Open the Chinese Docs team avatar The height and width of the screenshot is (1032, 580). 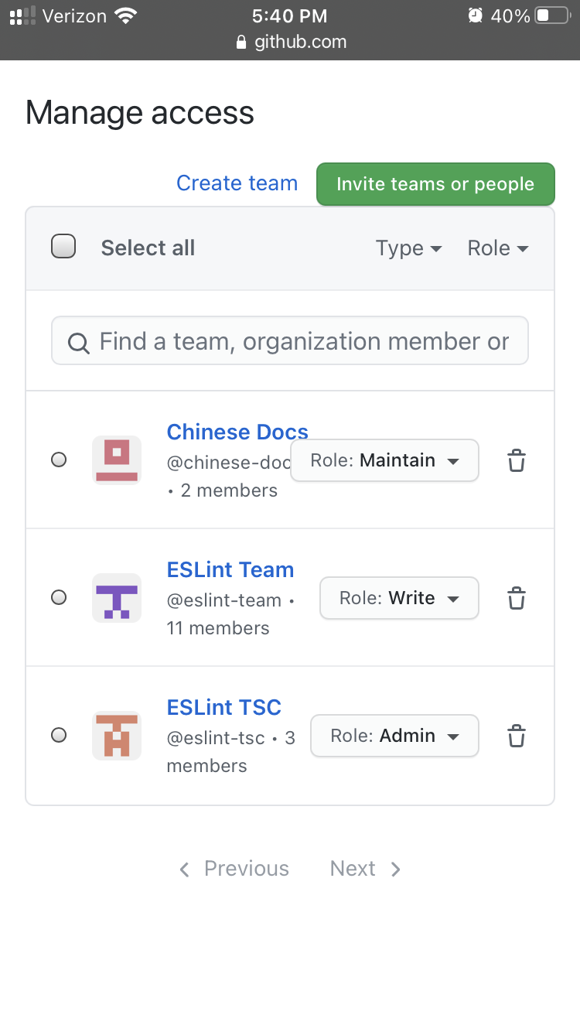click(116, 460)
